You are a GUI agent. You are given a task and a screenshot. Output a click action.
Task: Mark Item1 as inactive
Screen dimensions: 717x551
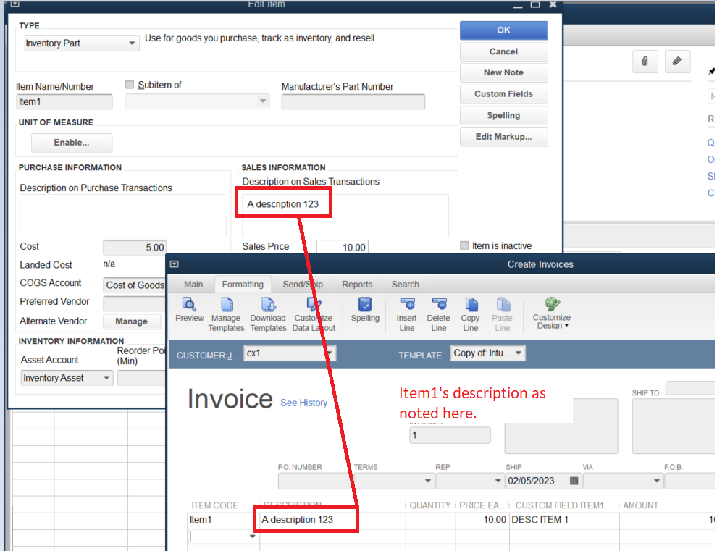coord(464,245)
